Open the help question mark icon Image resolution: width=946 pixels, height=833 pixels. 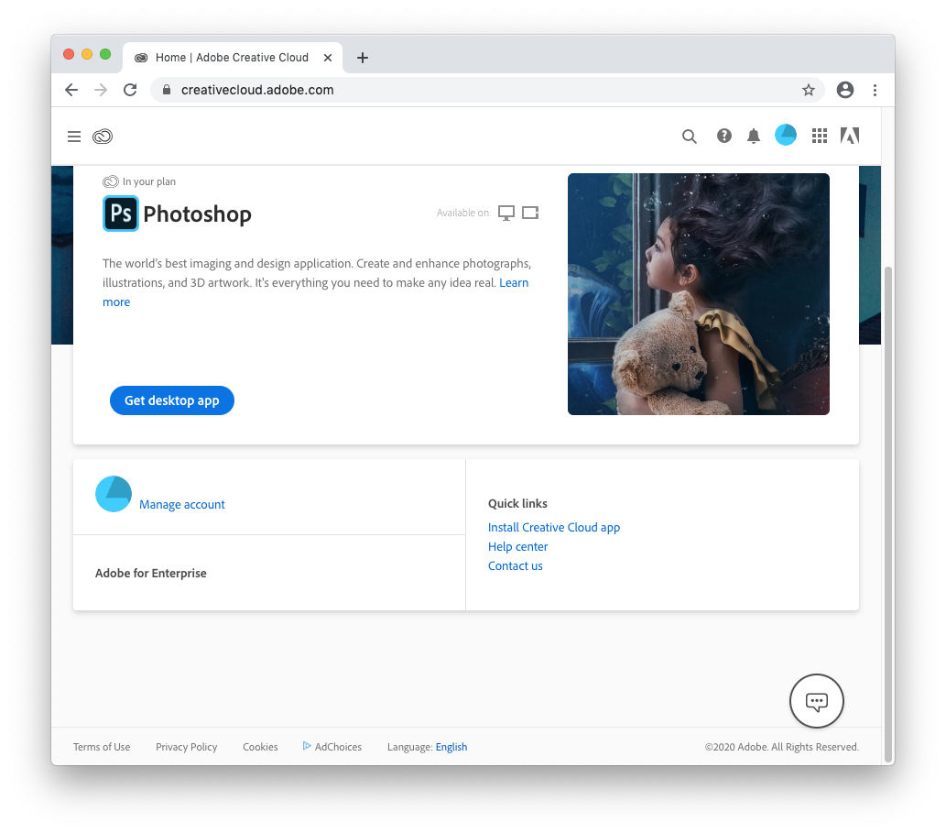click(724, 136)
